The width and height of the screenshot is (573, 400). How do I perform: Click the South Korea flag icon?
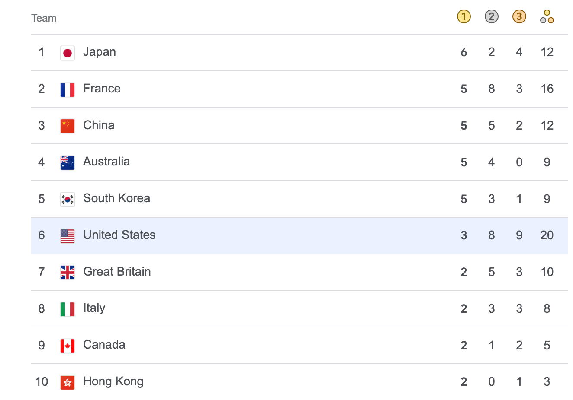tap(68, 199)
